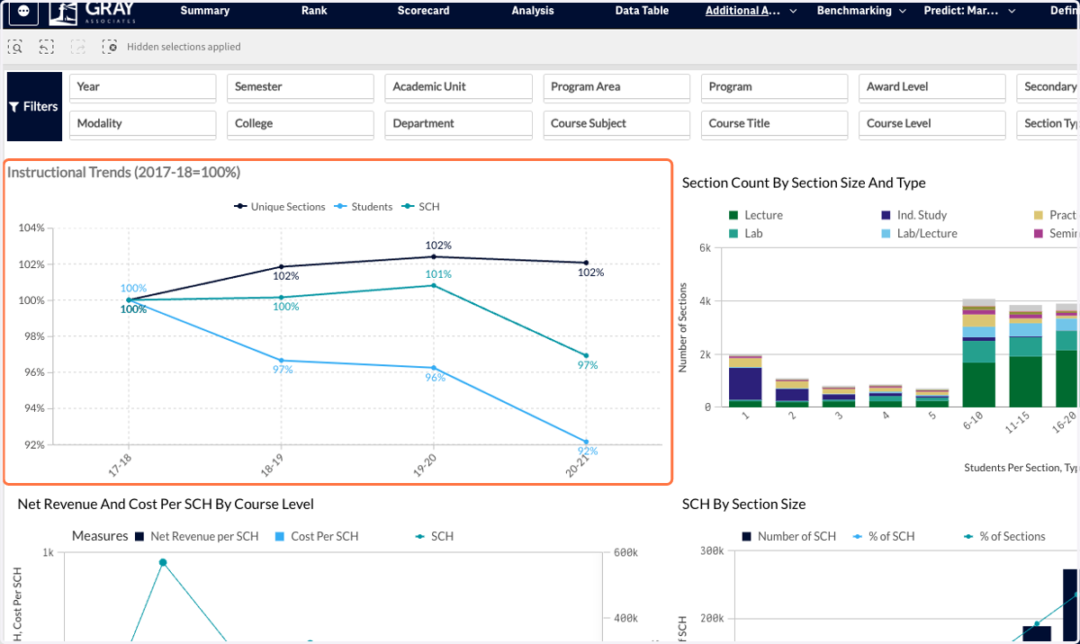The height and width of the screenshot is (644, 1080).
Task: Click the Lecture green legend swatch
Action: point(733,215)
